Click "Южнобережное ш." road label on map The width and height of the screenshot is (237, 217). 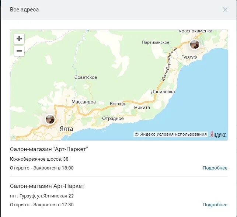tap(168, 65)
